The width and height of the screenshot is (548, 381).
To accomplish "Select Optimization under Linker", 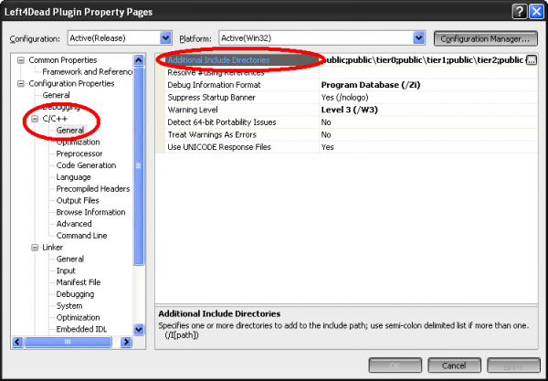I will coord(78,318).
